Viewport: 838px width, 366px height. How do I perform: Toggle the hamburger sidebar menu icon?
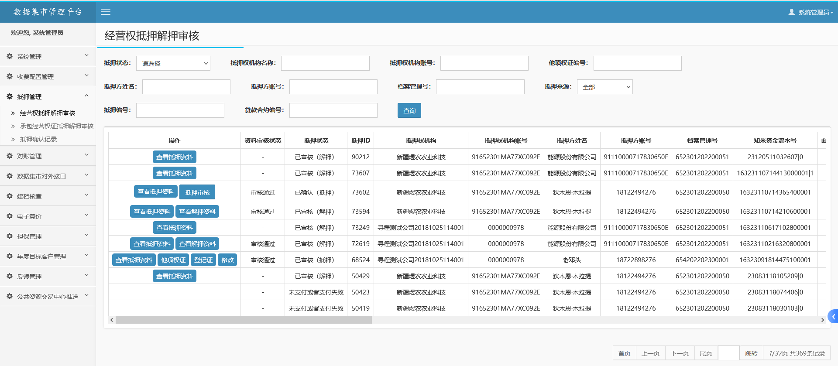(x=106, y=12)
